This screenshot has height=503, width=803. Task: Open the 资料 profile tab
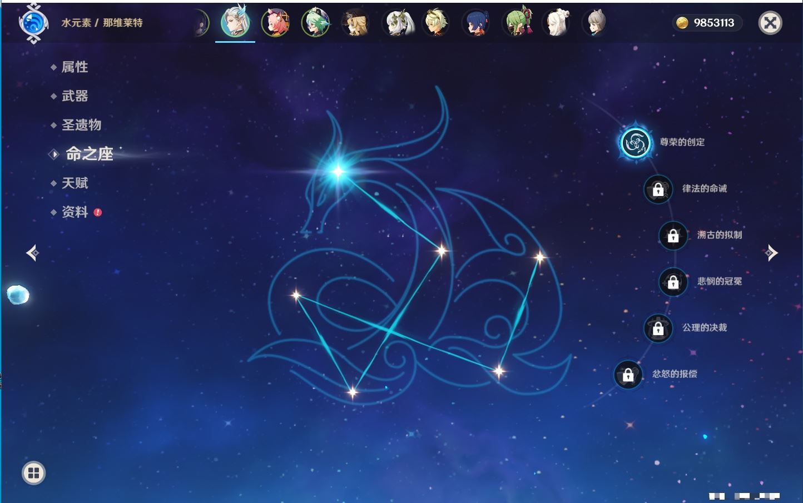click(75, 212)
